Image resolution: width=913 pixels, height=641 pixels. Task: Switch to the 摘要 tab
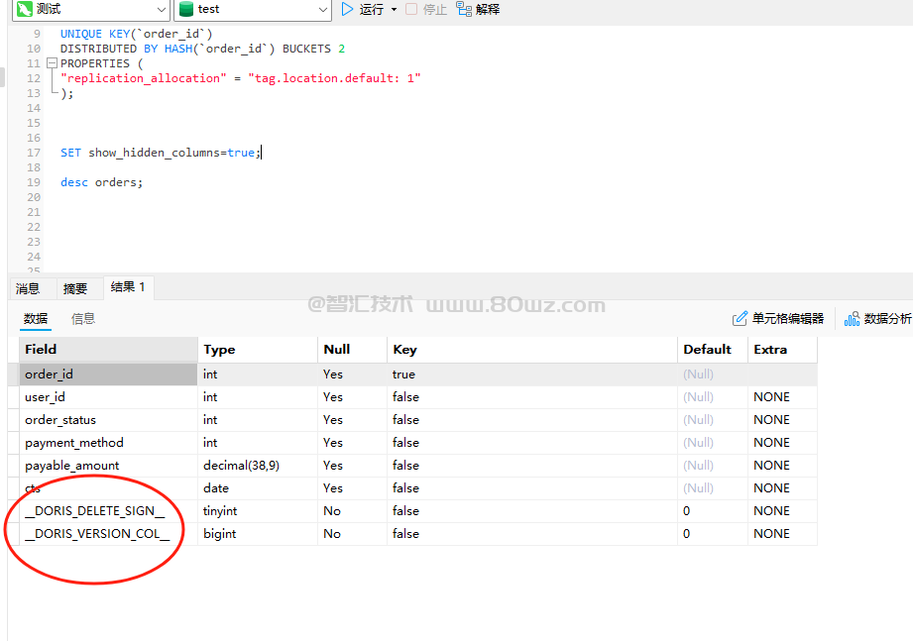point(75,288)
